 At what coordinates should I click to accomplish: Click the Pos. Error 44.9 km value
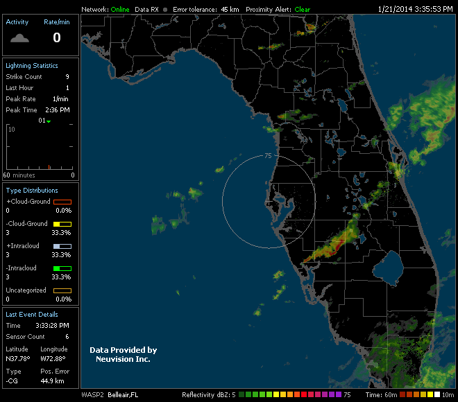pyautogui.click(x=52, y=381)
